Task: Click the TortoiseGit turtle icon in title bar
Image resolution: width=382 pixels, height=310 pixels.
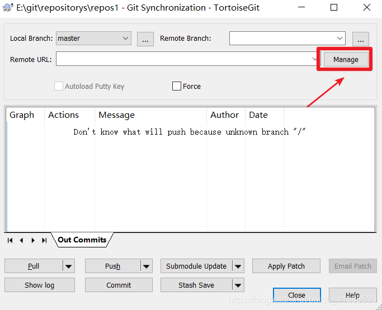Action: click(8, 8)
